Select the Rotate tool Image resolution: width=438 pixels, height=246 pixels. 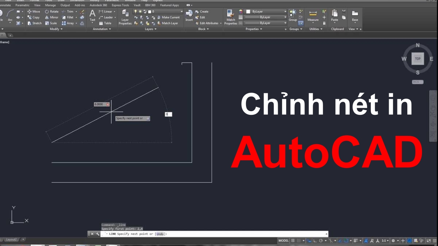[51, 12]
